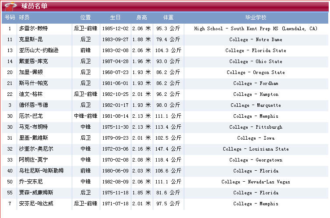Click College - Pittsburgh cell

[256, 127]
